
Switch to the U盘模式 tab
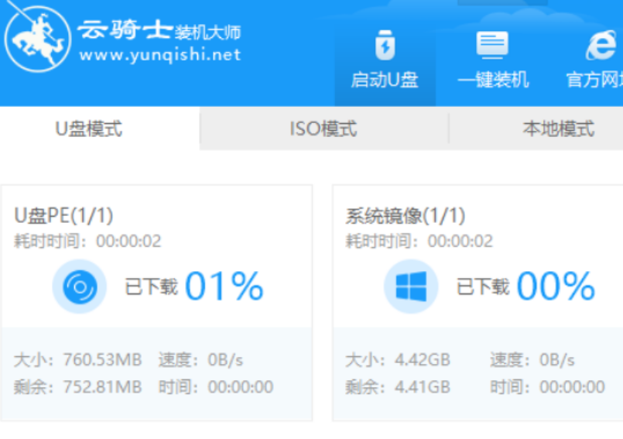(x=88, y=129)
